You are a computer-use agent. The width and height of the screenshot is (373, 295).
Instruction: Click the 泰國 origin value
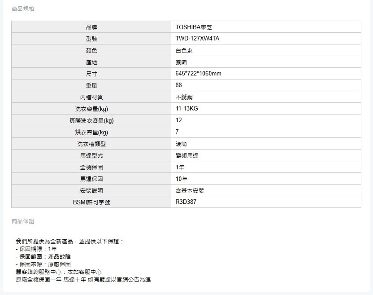point(181,62)
